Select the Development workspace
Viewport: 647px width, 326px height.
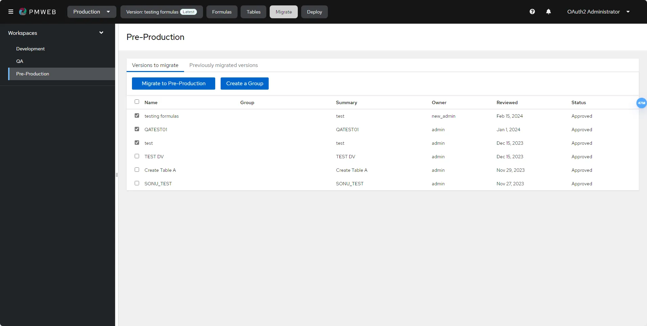pyautogui.click(x=30, y=49)
